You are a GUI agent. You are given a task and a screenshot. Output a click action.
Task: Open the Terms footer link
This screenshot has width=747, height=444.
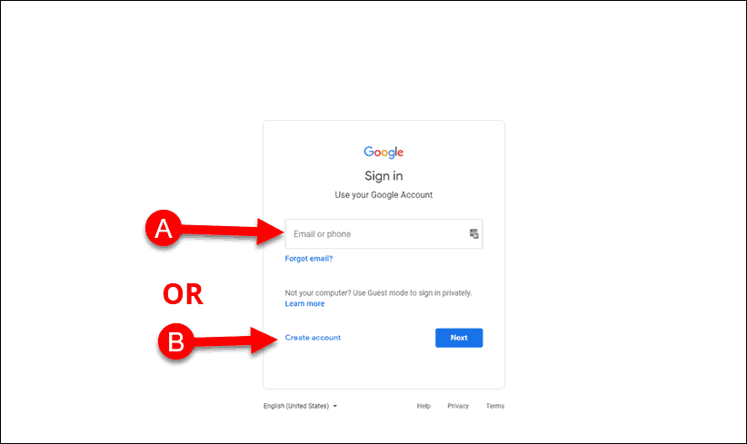click(495, 406)
